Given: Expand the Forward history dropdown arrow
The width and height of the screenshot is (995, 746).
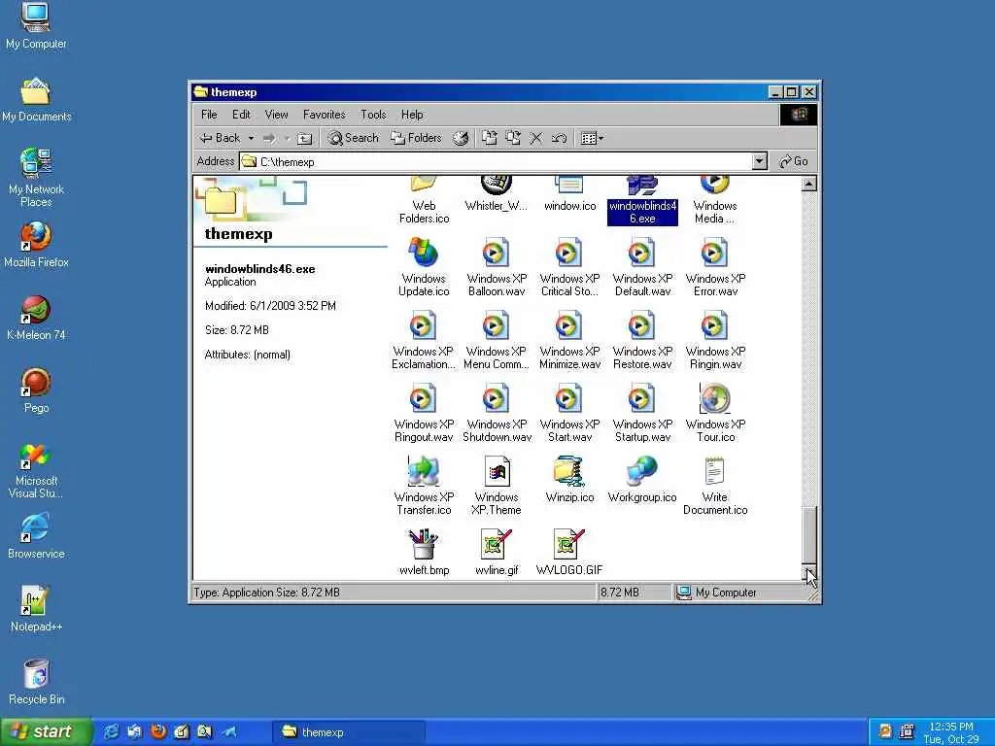Looking at the screenshot, I should (287, 138).
